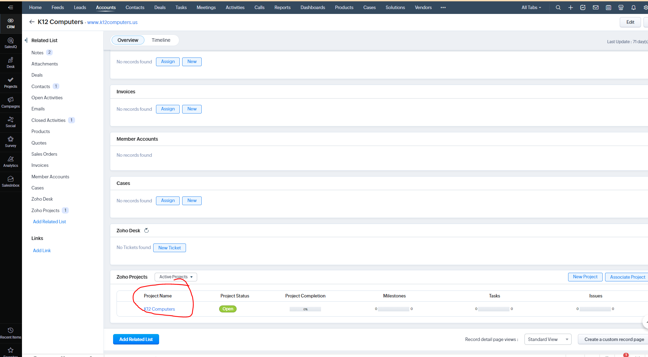Switch to the Overview view
This screenshot has height=357, width=648.
(128, 40)
